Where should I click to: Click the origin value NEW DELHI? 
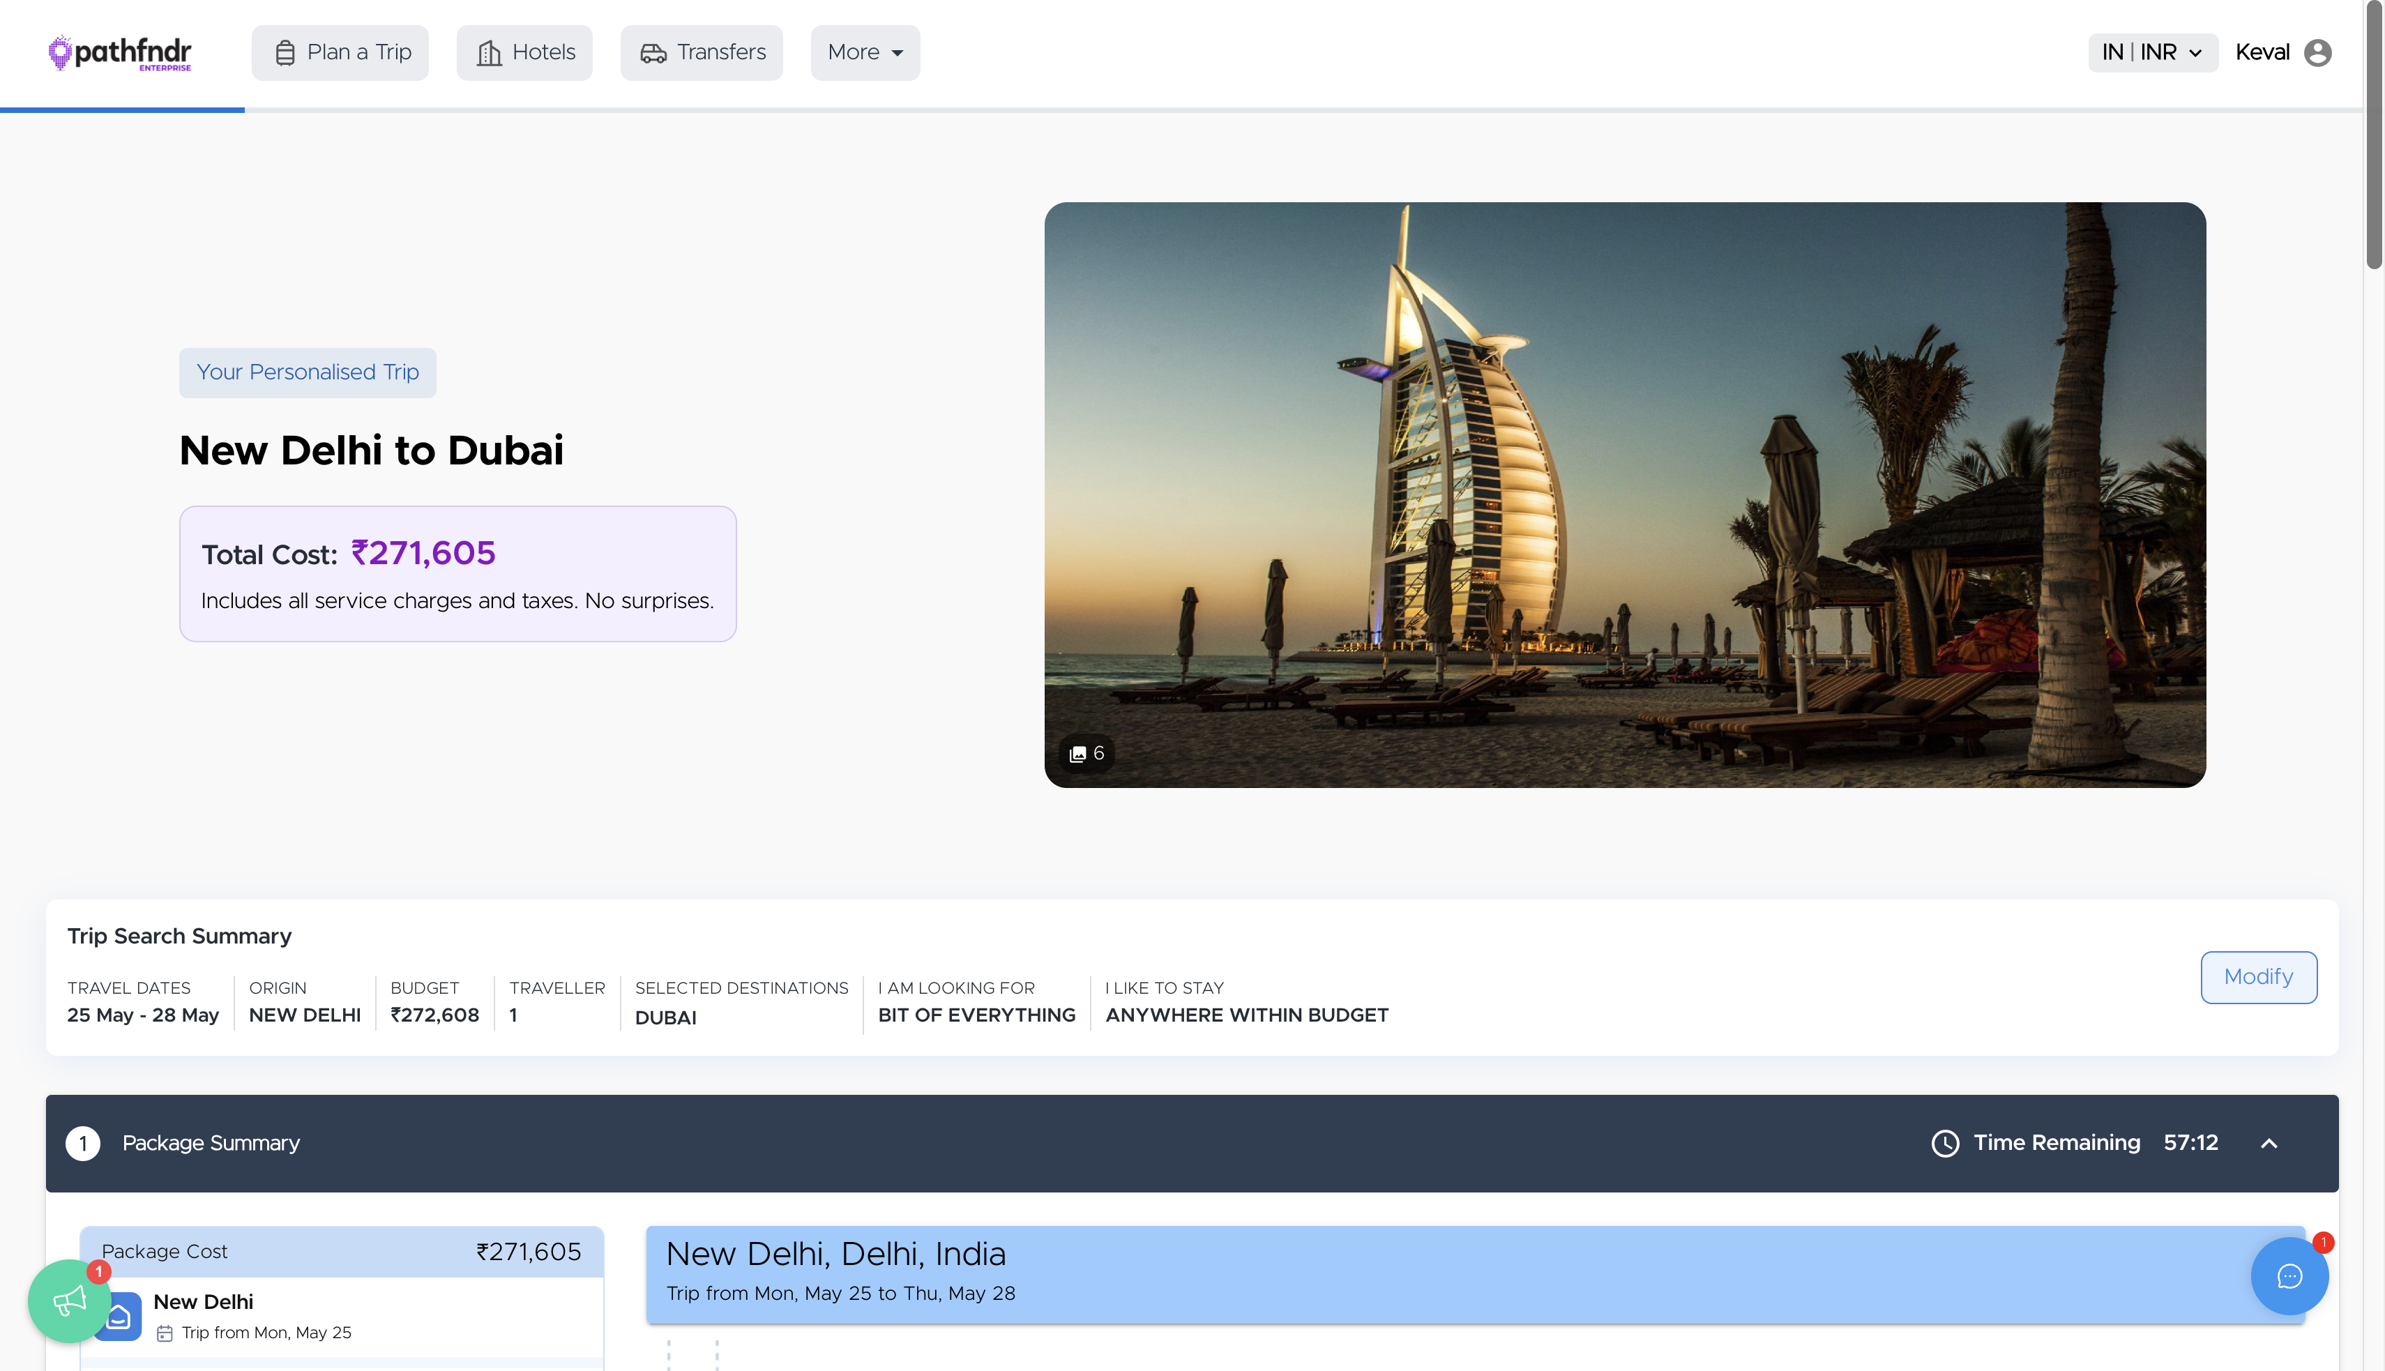[305, 1015]
